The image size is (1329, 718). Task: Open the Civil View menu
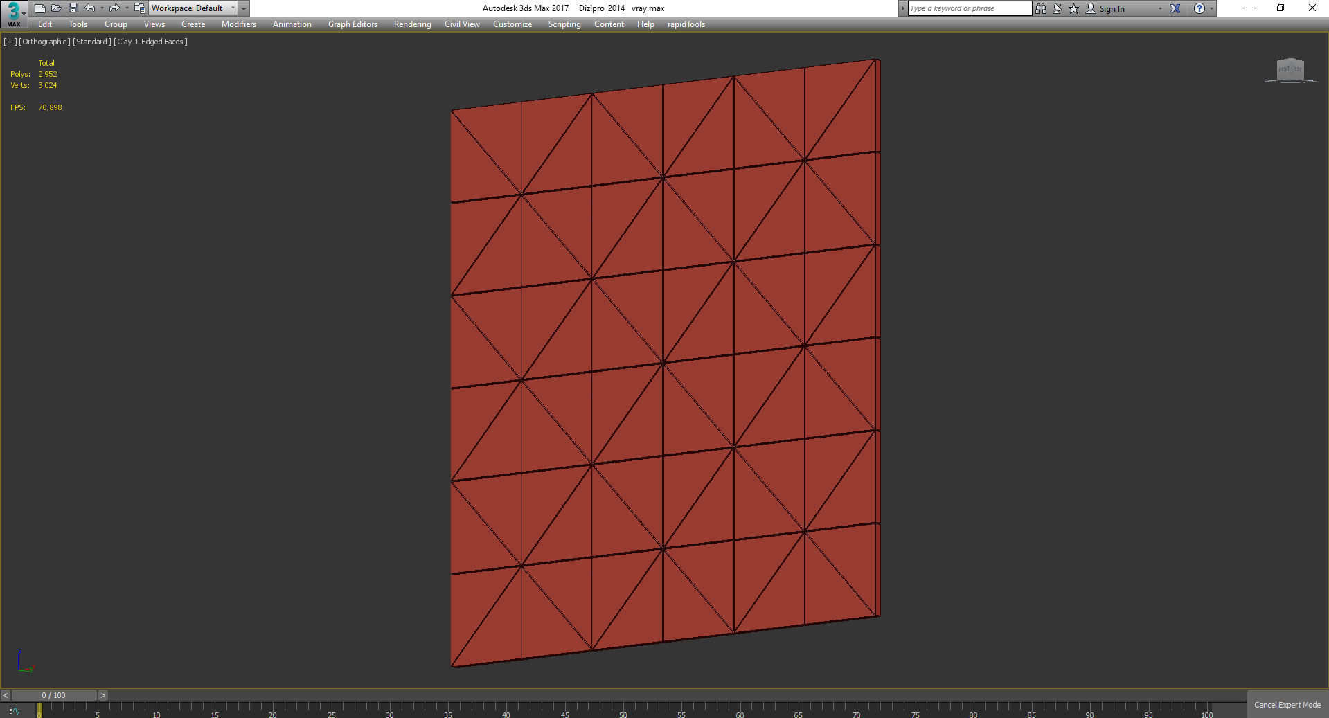click(462, 24)
